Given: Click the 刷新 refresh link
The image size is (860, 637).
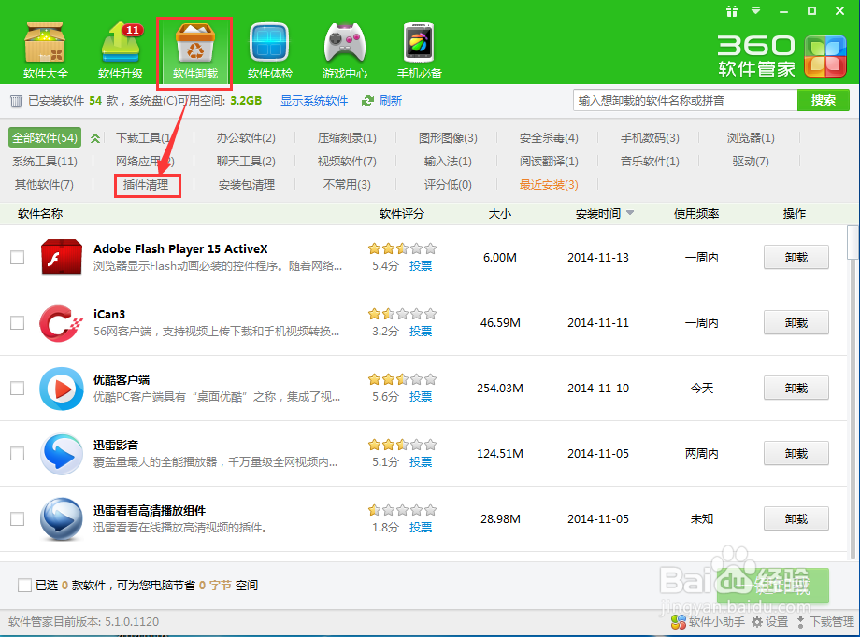Looking at the screenshot, I should [x=391, y=101].
